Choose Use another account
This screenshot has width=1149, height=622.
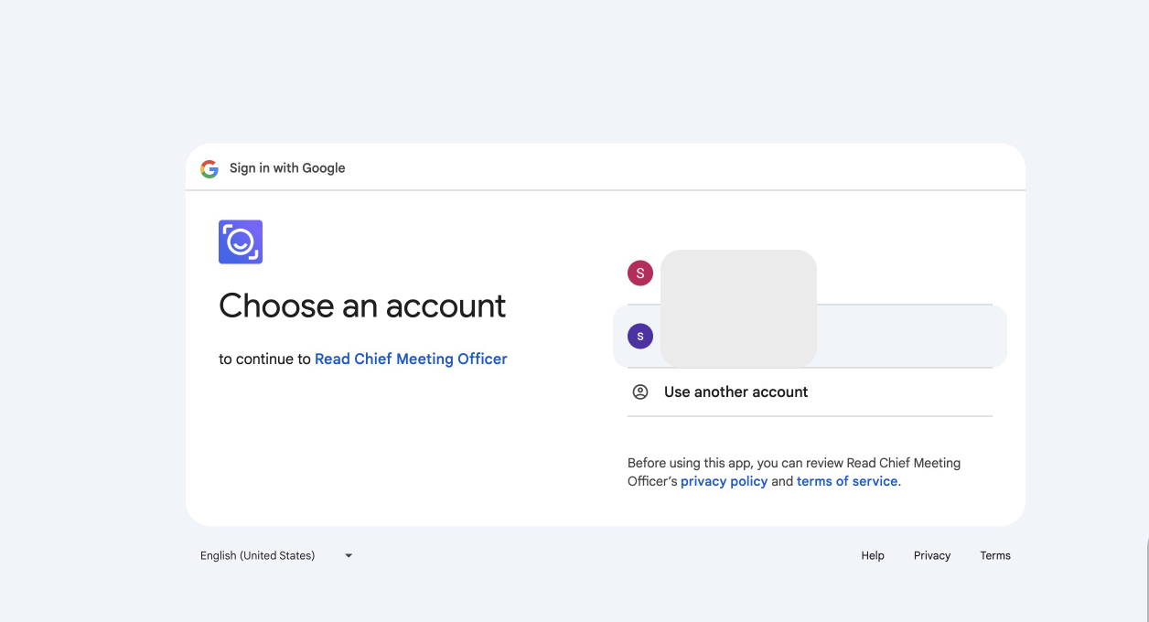coord(810,391)
